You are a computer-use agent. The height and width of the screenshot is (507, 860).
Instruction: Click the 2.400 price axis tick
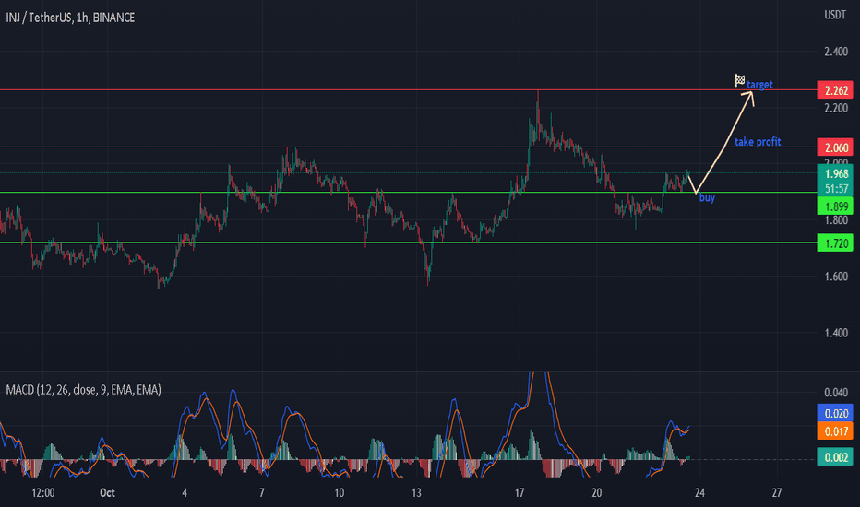[x=836, y=52]
